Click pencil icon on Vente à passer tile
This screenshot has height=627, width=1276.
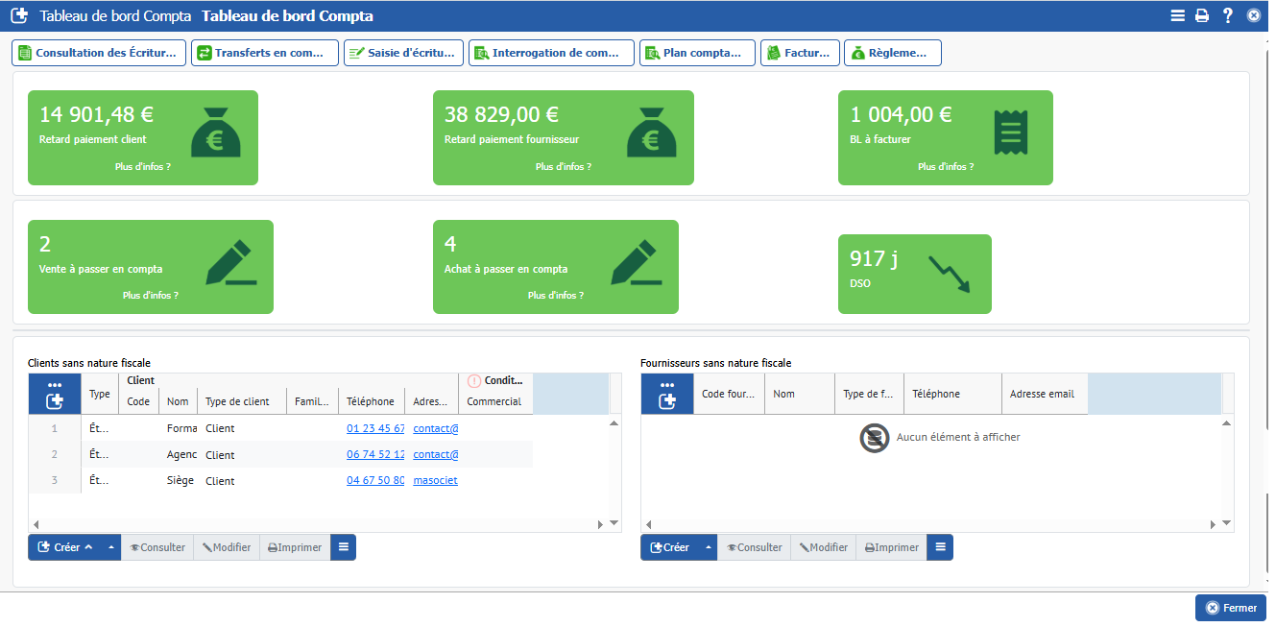(x=231, y=262)
